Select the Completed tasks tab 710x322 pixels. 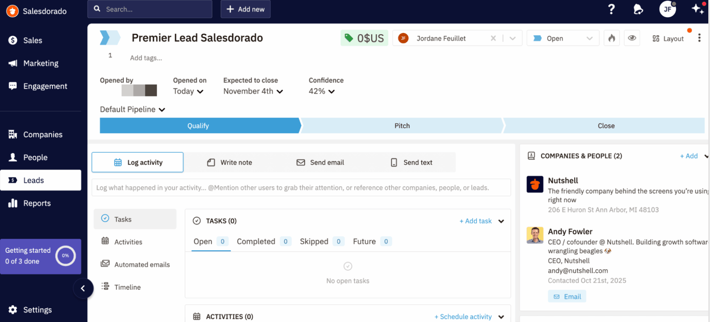(x=256, y=242)
